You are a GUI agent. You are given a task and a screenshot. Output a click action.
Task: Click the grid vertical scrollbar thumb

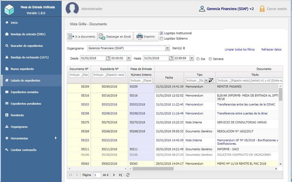280,94
